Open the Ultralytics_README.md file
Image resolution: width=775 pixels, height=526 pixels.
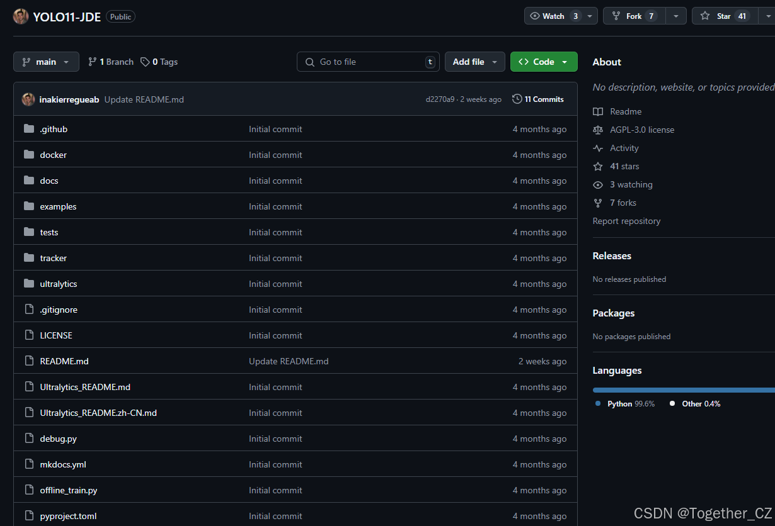point(85,387)
